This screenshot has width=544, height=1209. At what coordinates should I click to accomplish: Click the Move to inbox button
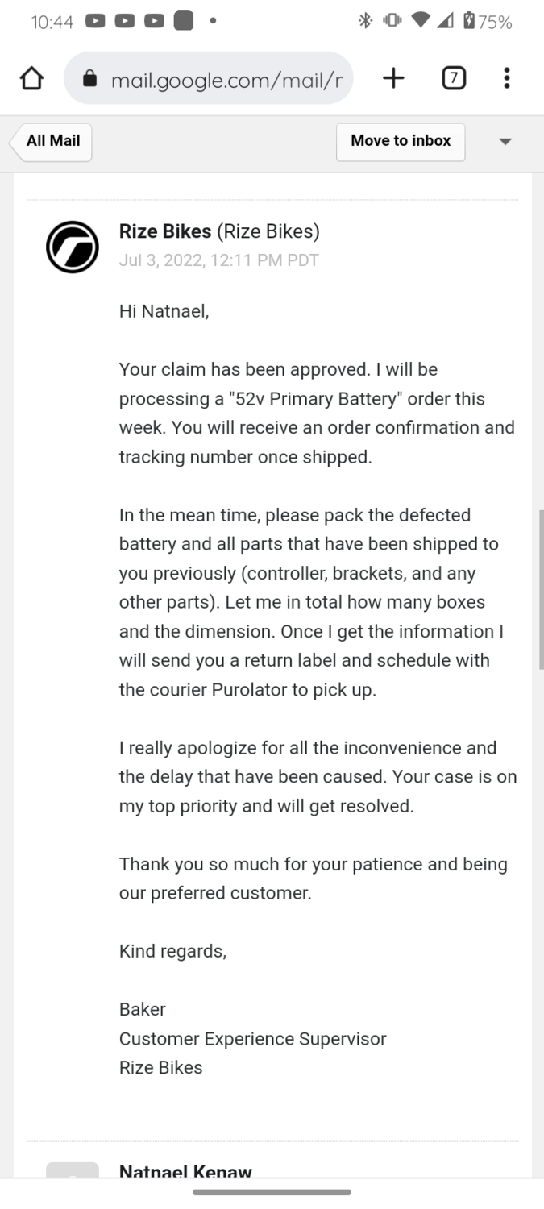click(x=401, y=141)
